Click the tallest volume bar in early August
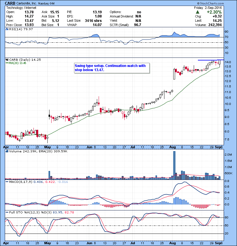 [174, 165]
